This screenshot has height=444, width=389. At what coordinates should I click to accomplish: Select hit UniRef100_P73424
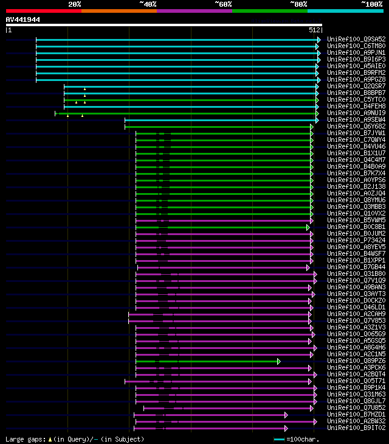pos(356,240)
